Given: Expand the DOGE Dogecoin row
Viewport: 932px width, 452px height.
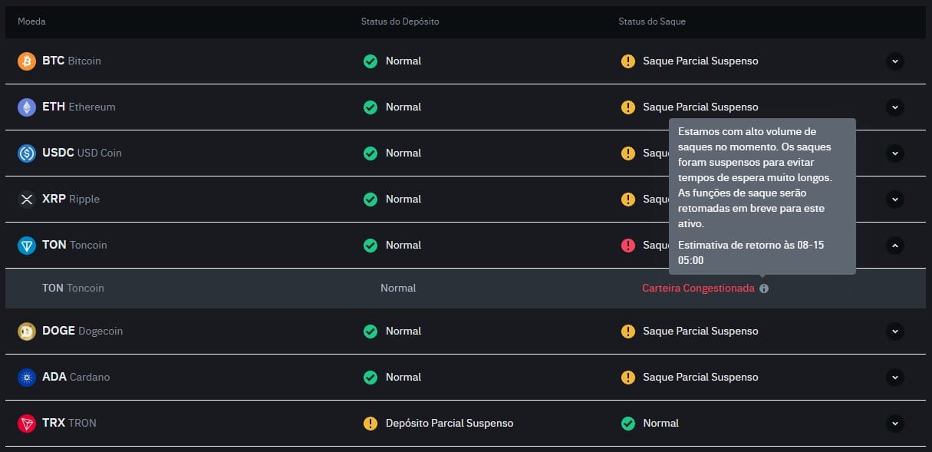Looking at the screenshot, I should click(x=894, y=331).
